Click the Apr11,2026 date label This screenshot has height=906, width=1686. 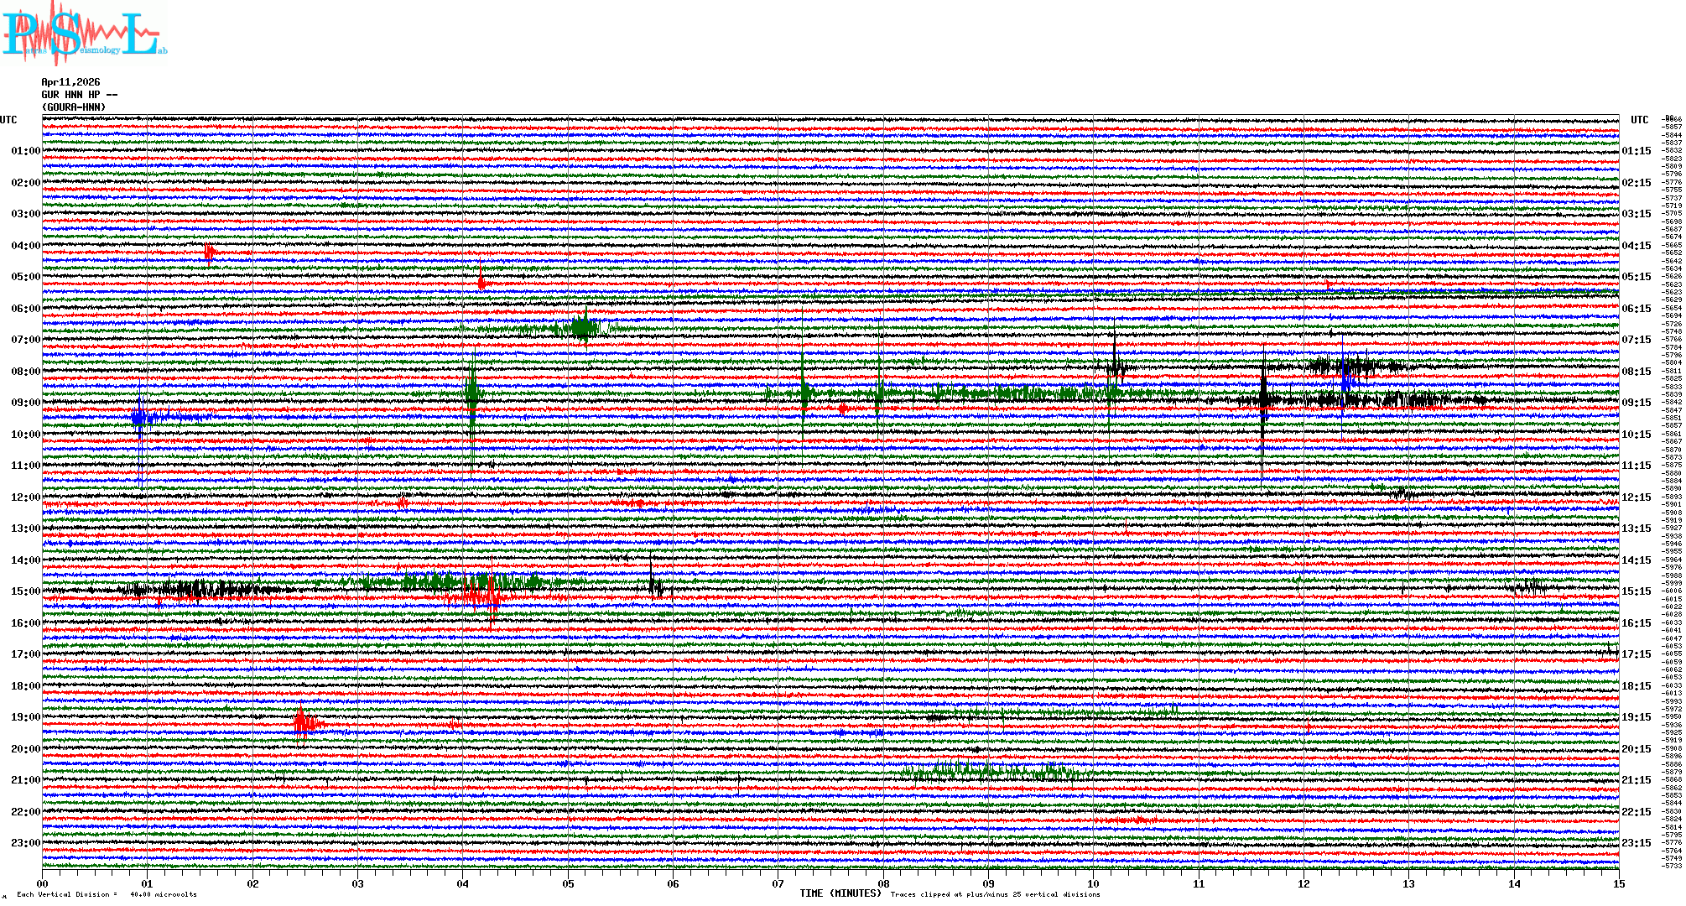click(70, 82)
